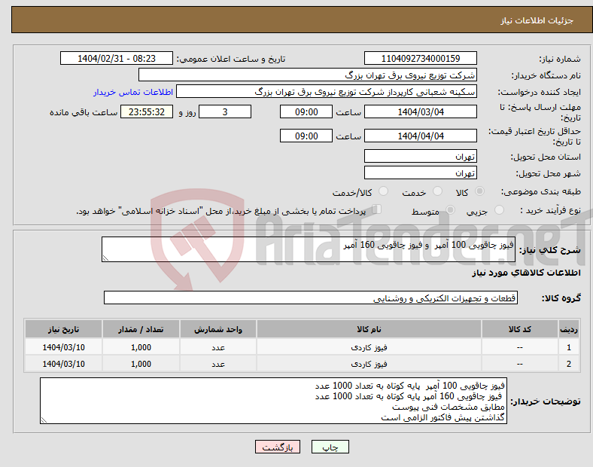
Task: Click the announcement date field 1404/02/31 - 08:23
Action: (117, 58)
